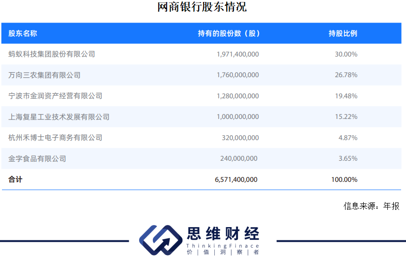This screenshot has height=261, width=406.
Task: Click the 持有的股份数（股） column header
Action: tap(229, 33)
